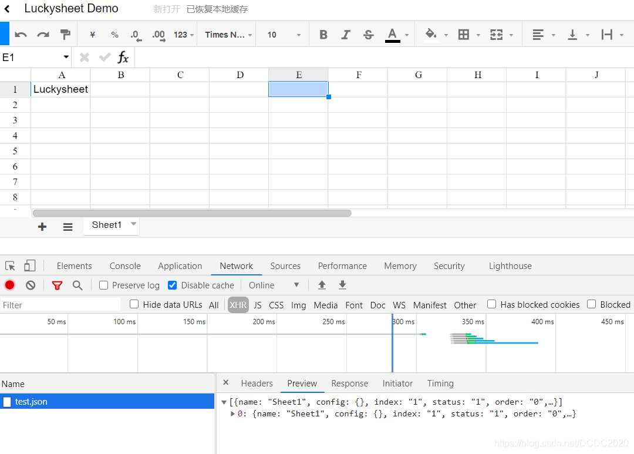Check the Blocked requests checkbox

(x=592, y=304)
